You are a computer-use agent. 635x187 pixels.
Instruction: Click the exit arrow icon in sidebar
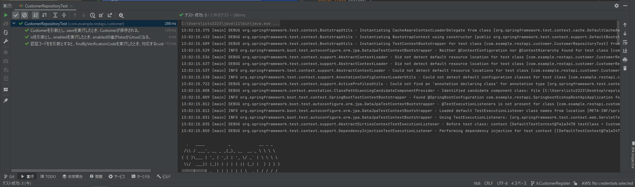6,78
